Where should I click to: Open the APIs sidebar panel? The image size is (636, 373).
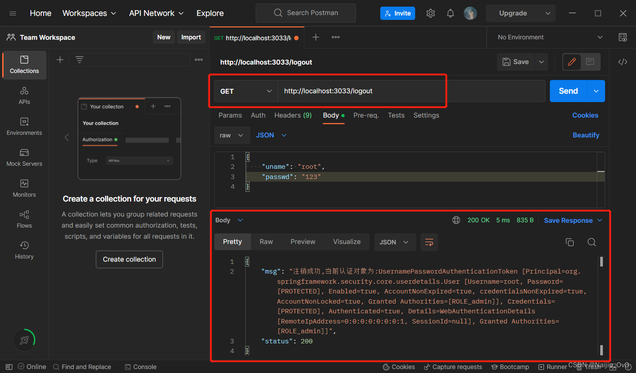click(x=24, y=96)
